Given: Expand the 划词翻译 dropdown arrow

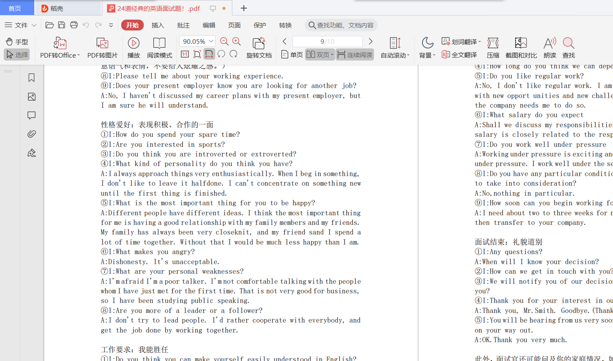Looking at the screenshot, I should (x=480, y=42).
